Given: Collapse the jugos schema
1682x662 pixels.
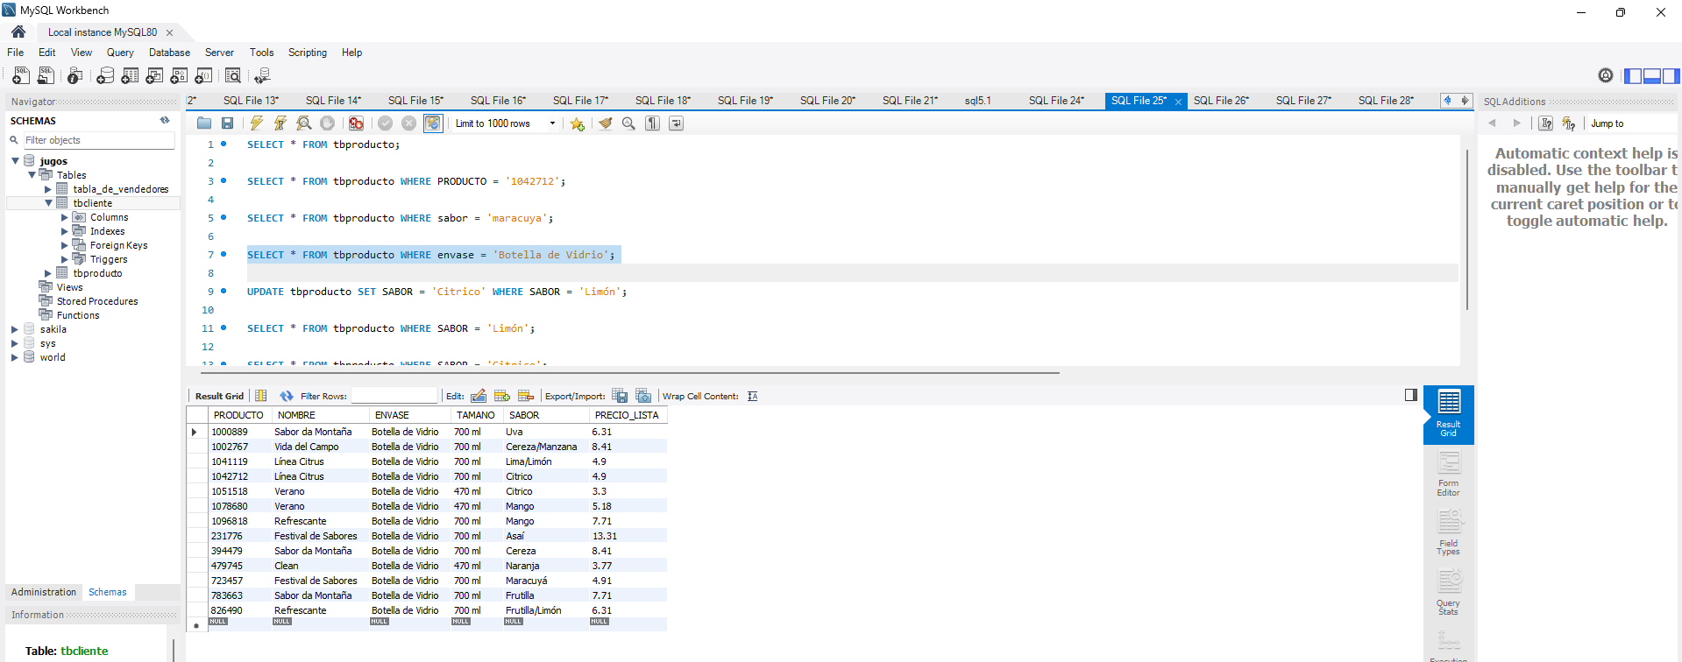Looking at the screenshot, I should (15, 161).
